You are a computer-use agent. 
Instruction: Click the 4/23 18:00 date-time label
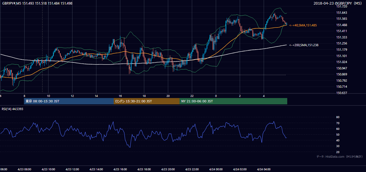[144, 169]
